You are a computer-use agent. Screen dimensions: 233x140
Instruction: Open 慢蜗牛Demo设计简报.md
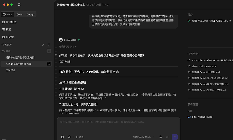tap(206, 72)
